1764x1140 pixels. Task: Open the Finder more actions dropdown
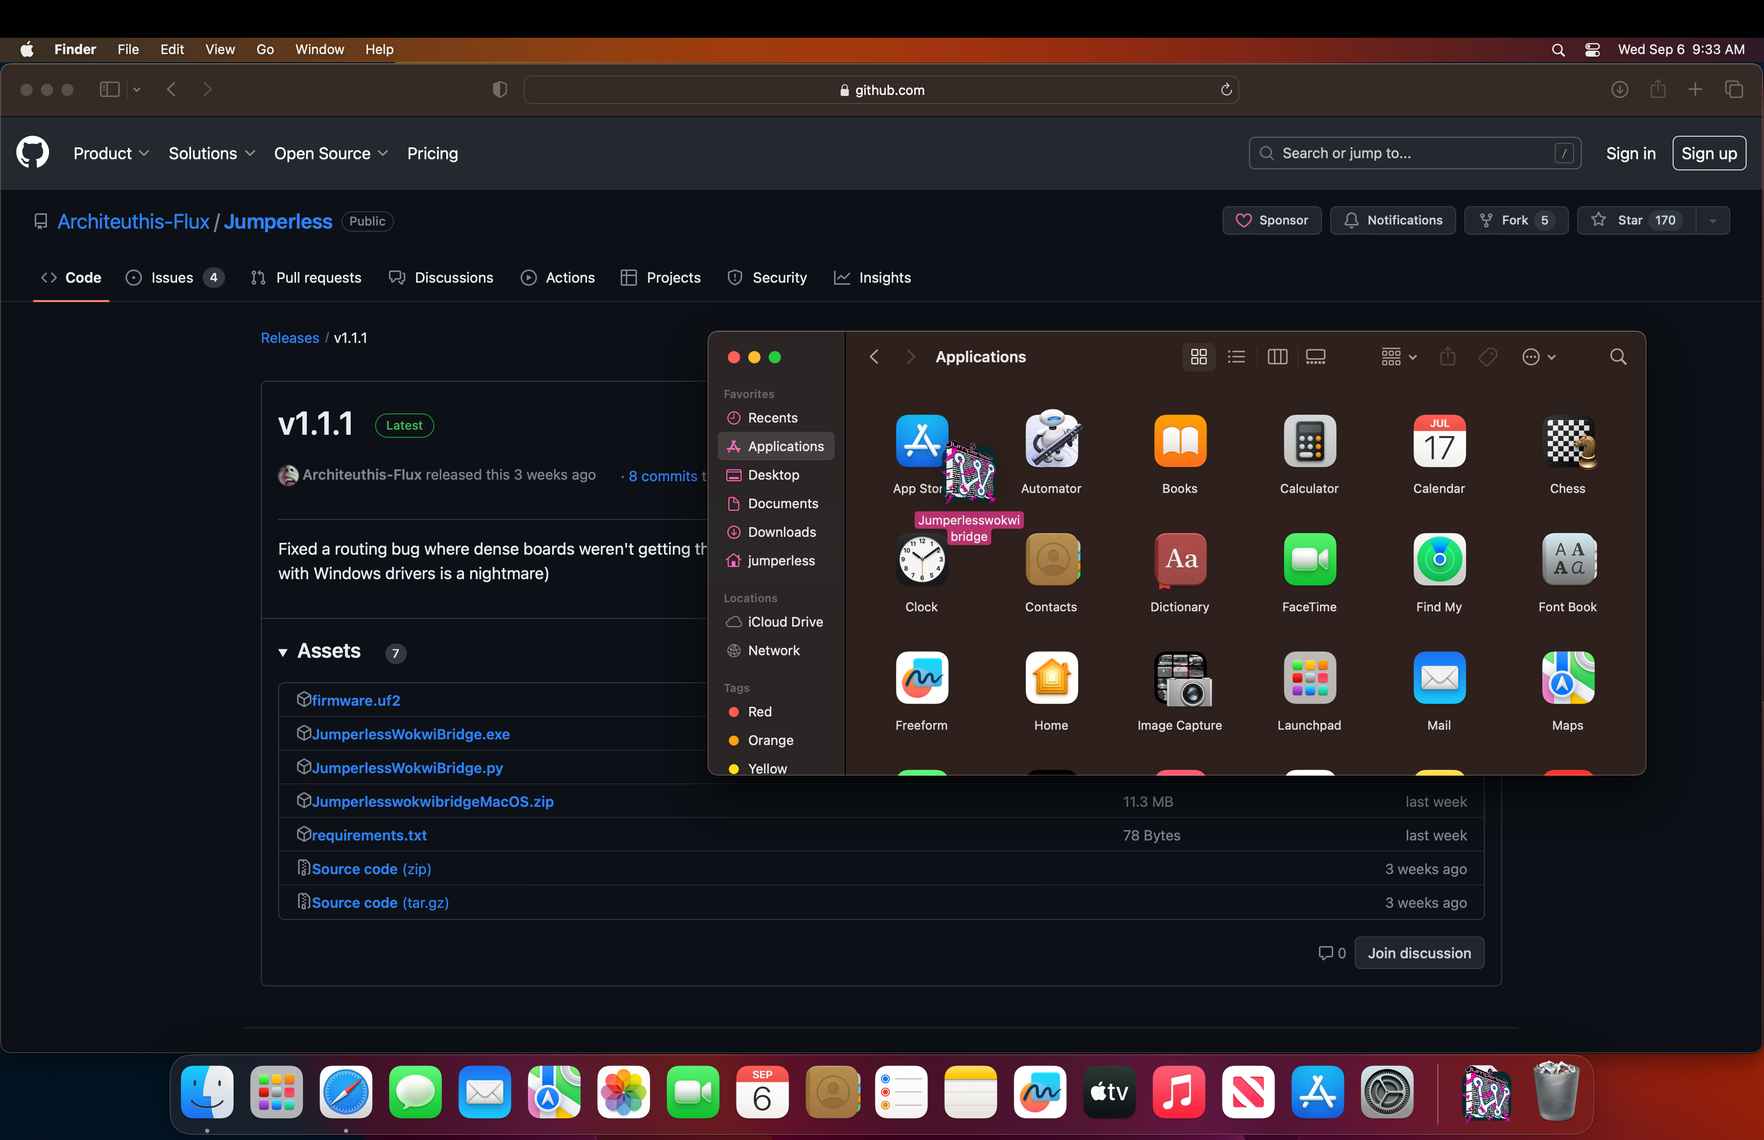pyautogui.click(x=1538, y=357)
